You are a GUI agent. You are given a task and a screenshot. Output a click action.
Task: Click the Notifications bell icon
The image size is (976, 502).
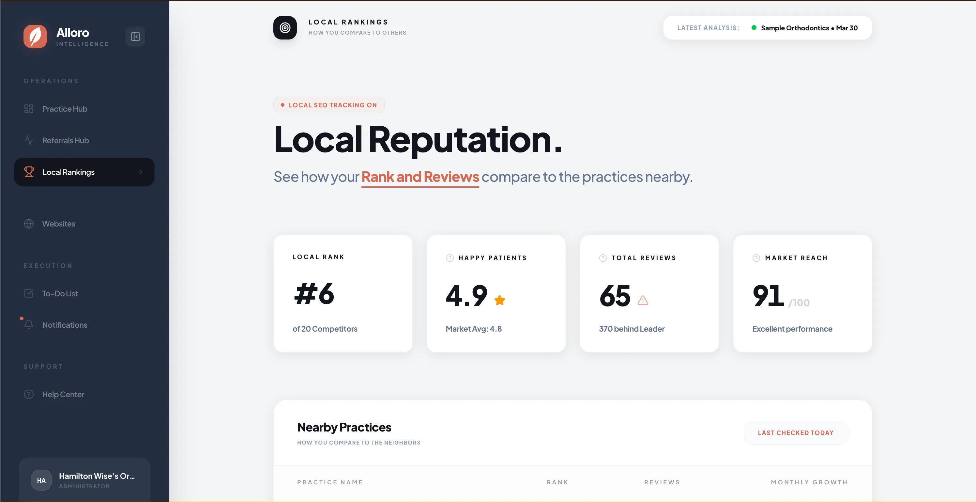click(x=29, y=325)
